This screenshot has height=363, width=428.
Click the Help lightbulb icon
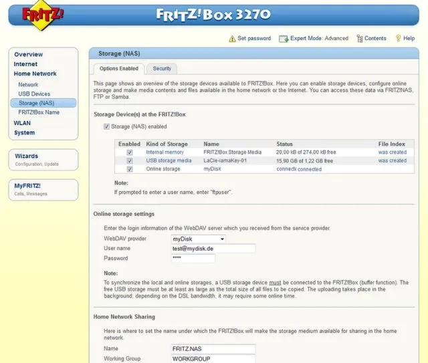tap(399, 38)
